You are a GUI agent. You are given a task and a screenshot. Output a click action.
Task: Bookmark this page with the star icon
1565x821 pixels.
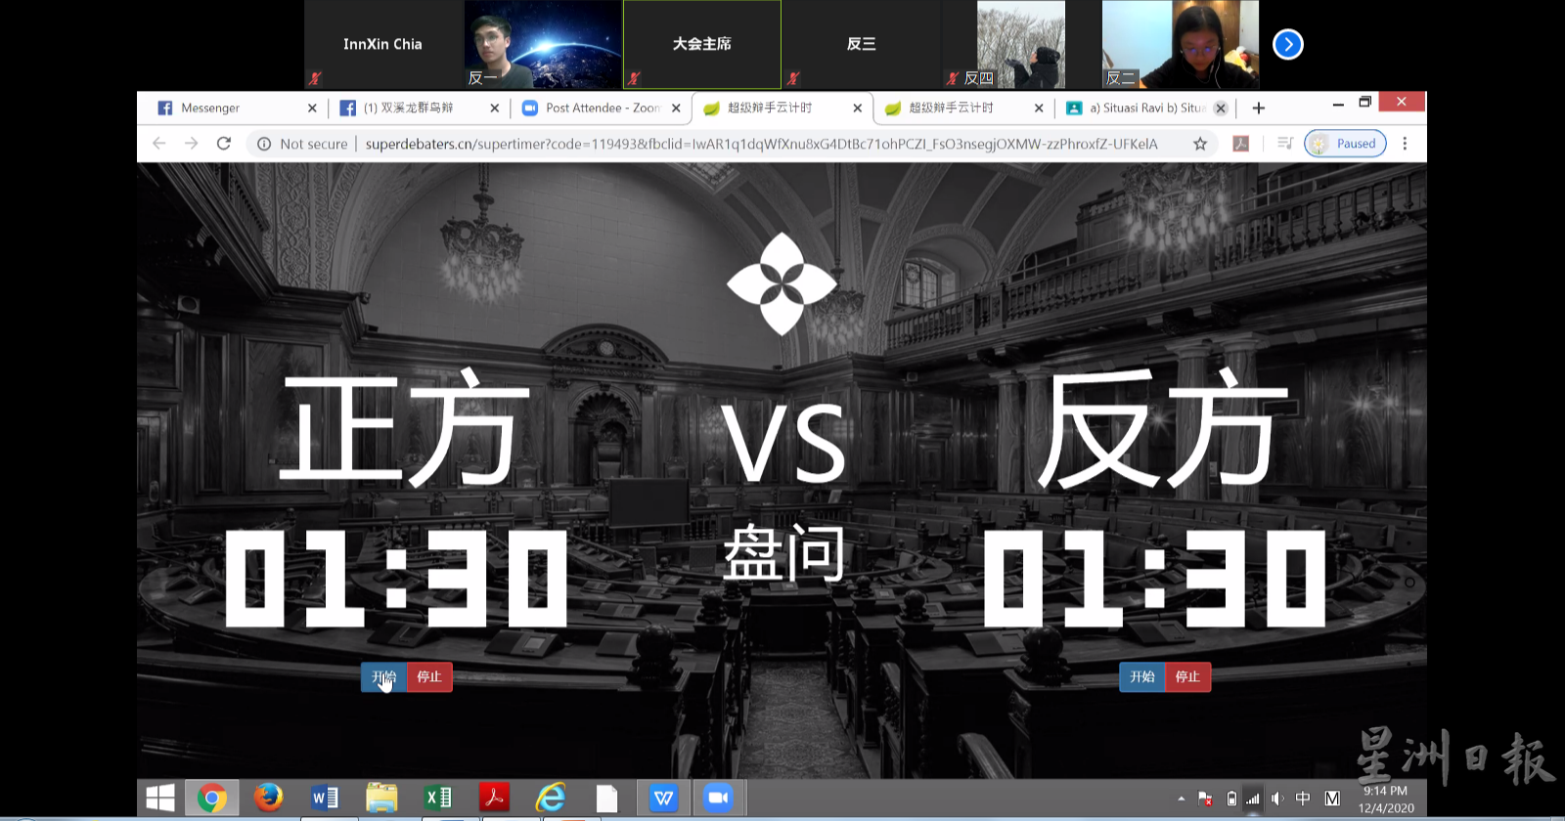click(1200, 144)
